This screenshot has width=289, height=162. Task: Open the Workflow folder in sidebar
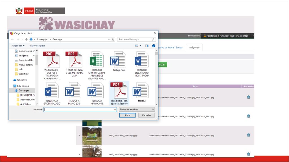(23, 74)
